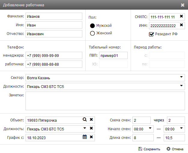
Task: Click the Сохранить button
Action: coord(149,149)
